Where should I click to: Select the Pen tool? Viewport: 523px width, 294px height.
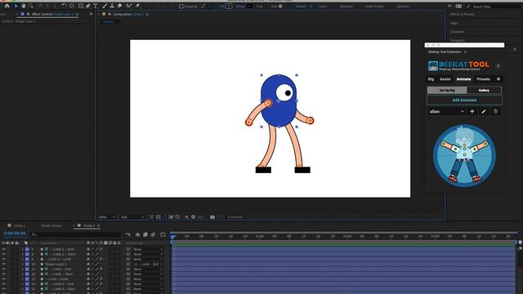click(x=88, y=6)
